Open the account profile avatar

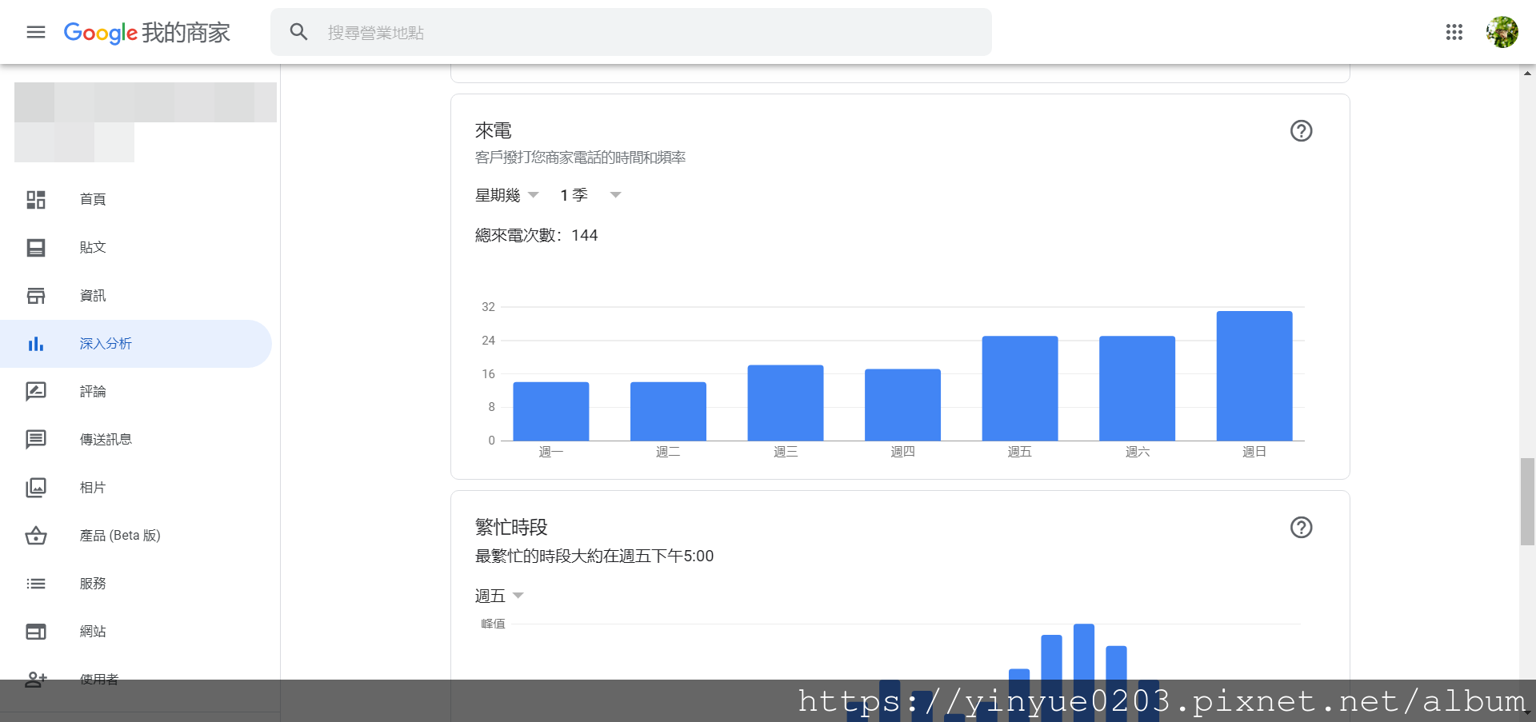click(1502, 32)
